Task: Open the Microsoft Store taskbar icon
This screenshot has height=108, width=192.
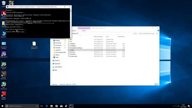Action: [x=56, y=106]
